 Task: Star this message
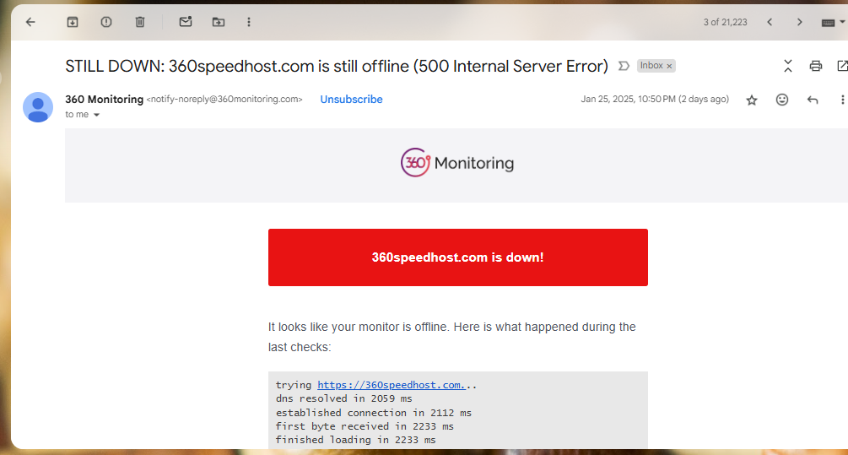[752, 100]
